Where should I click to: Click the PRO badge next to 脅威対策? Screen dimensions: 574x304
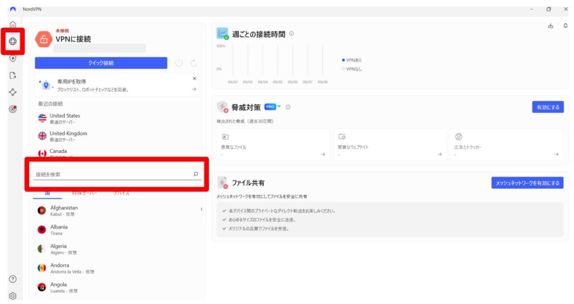270,107
